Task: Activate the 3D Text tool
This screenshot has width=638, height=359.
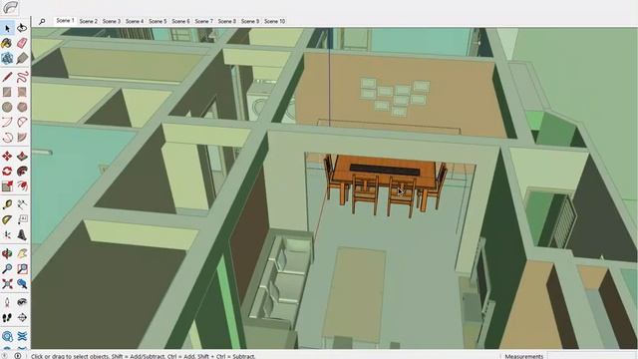Action: pyautogui.click(x=22, y=235)
